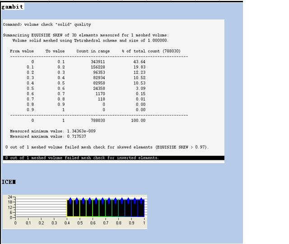Click the 0.7 label on histogram axis
Screen dimensions: 289x244
(x=105, y=223)
